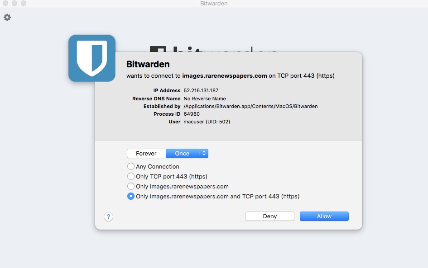Open the settings gear in Bitwarden window

(7, 18)
